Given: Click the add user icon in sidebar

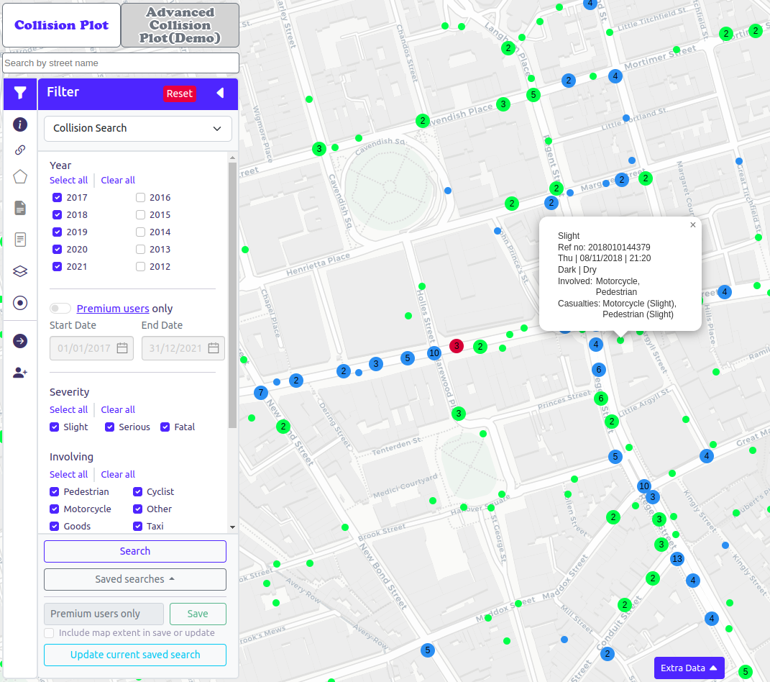Looking at the screenshot, I should 20,373.
